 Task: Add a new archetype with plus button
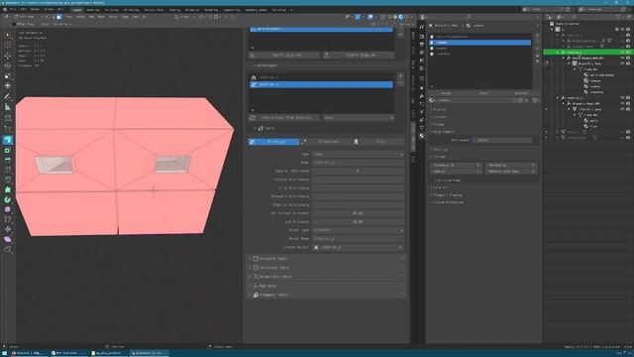pos(400,75)
